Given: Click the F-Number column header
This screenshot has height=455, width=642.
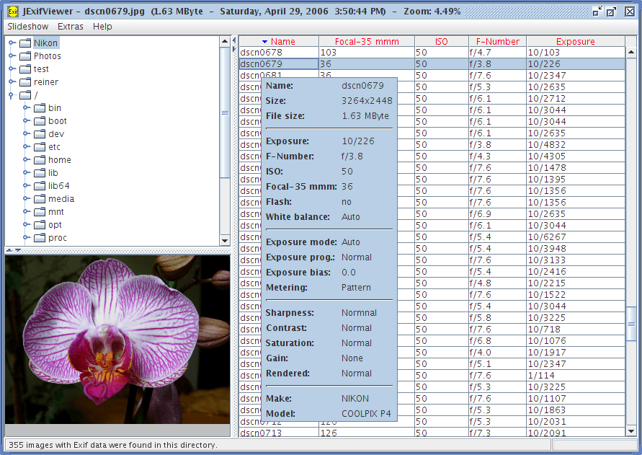Looking at the screenshot, I should pyautogui.click(x=497, y=42).
